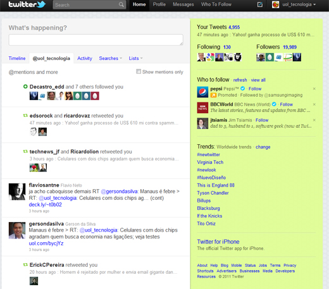Click the 19,989 followers count
Viewport: 329px width, 289px height.
click(x=290, y=47)
